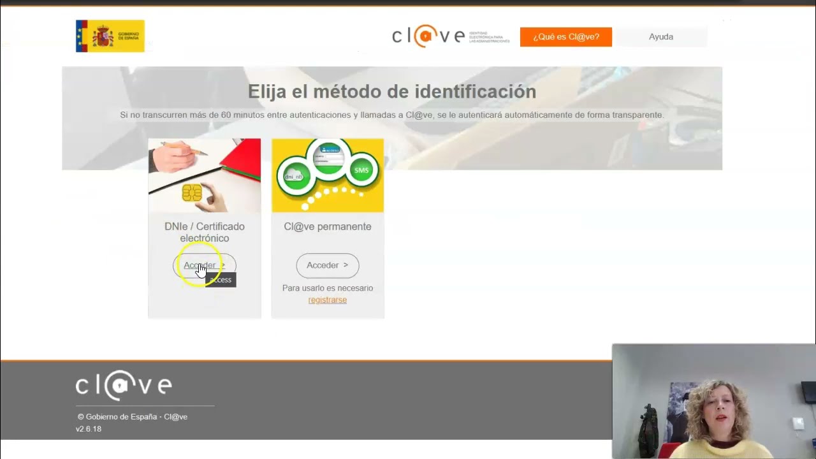
Task: Open the ¿Qué es Cl@ve? page
Action: (x=565, y=37)
